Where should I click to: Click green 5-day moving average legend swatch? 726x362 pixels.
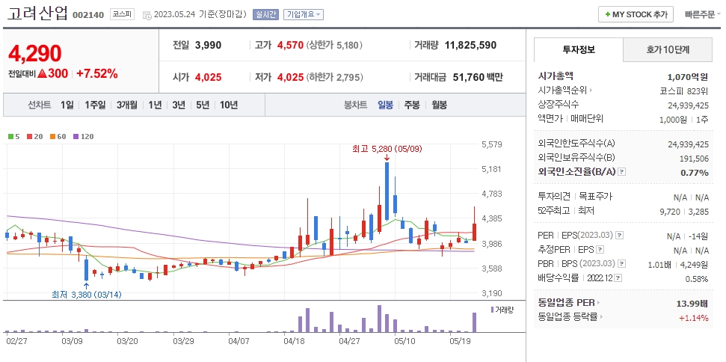pyautogui.click(x=10, y=137)
